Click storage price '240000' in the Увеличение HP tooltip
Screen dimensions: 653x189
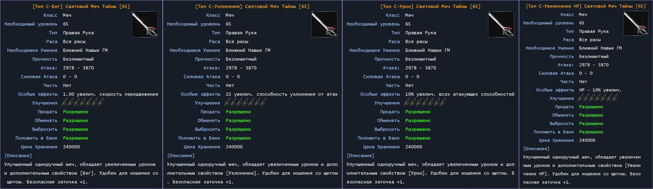587,140
